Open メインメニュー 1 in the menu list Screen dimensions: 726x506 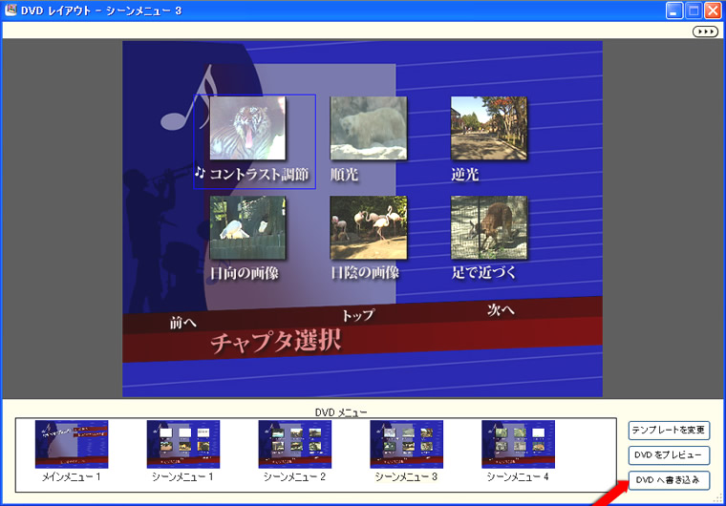[72, 445]
